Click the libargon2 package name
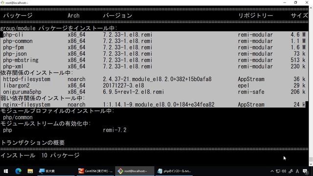Screen dimensions: 313x176 click(x=16, y=86)
